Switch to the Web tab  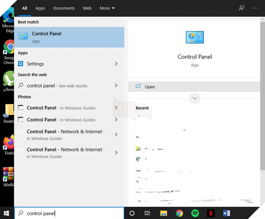coord(87,8)
